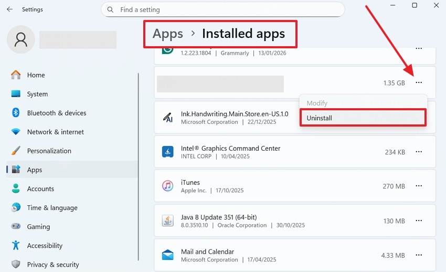Open Time & language settings
This screenshot has width=446, height=272.
(72, 208)
